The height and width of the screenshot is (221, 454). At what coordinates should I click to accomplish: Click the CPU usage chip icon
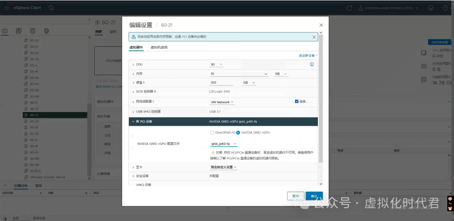[x=424, y=53]
